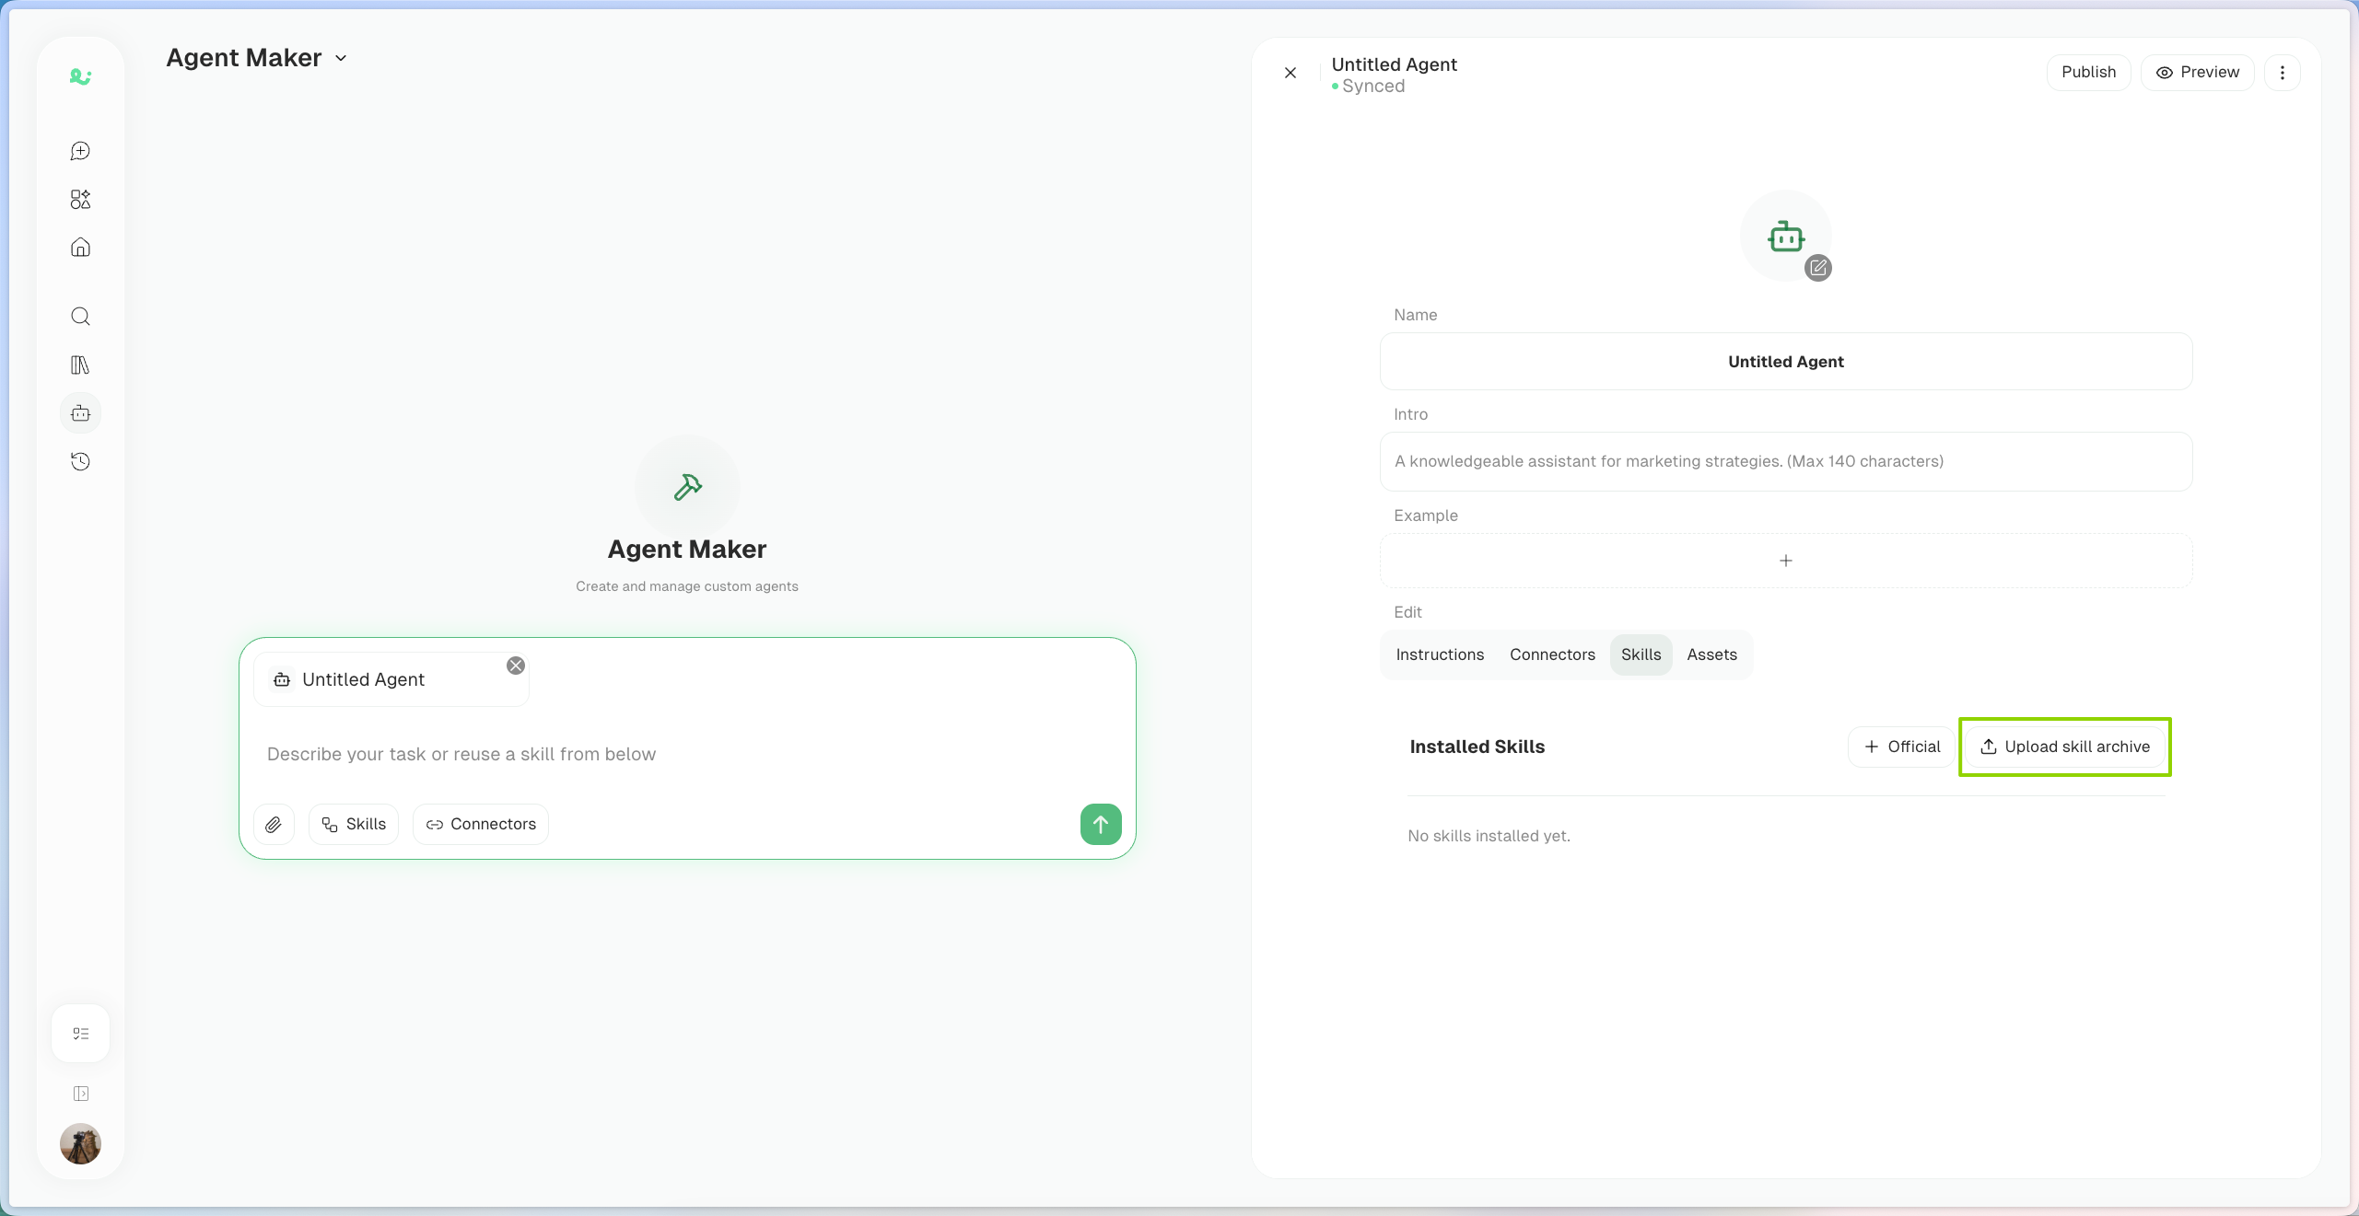Screen dimensions: 2359x1216
Task: Edit the Name field Untitled Agent
Action: click(1785, 362)
